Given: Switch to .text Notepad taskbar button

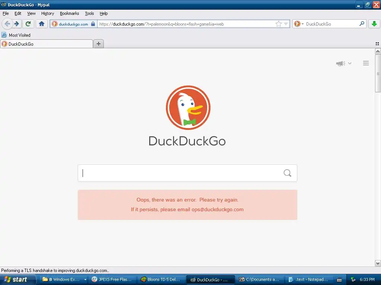Looking at the screenshot, I should tap(309, 279).
